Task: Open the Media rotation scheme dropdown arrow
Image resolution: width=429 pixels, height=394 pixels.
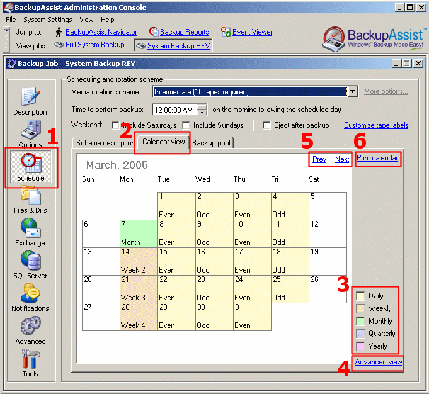Action: [x=352, y=91]
